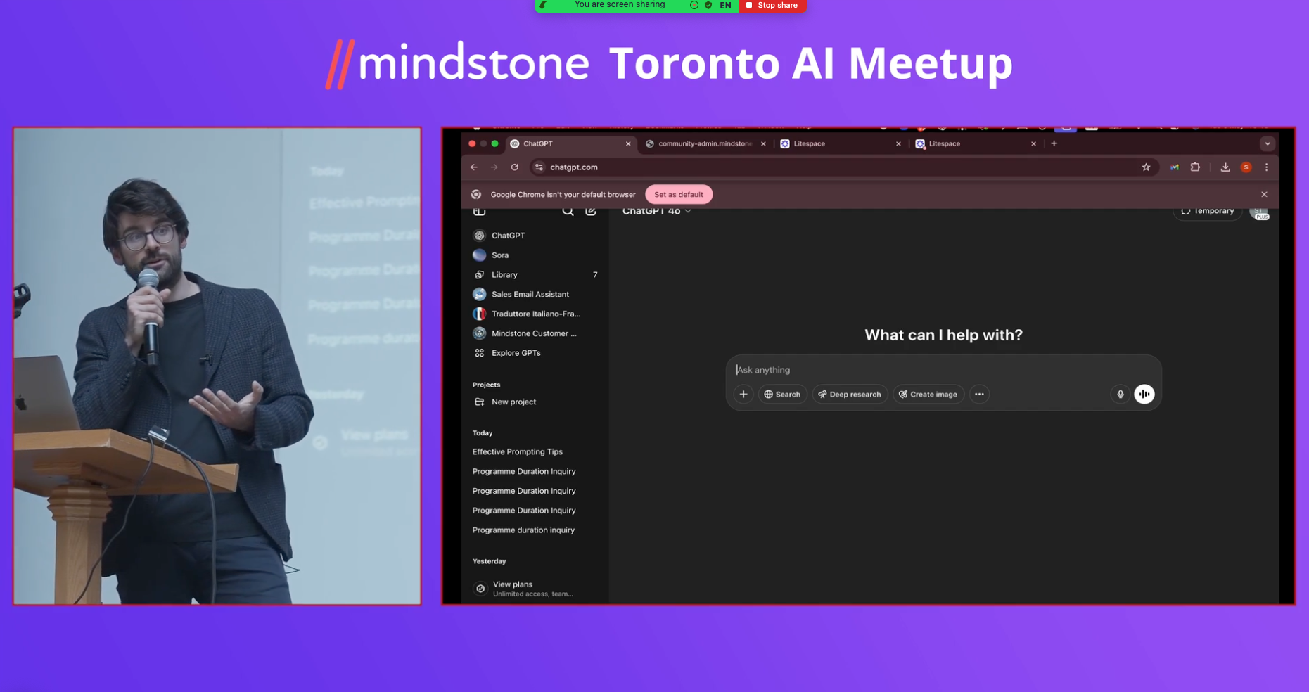1309x692 pixels.
Task: Open the Chrome downloads icon
Action: (1225, 167)
